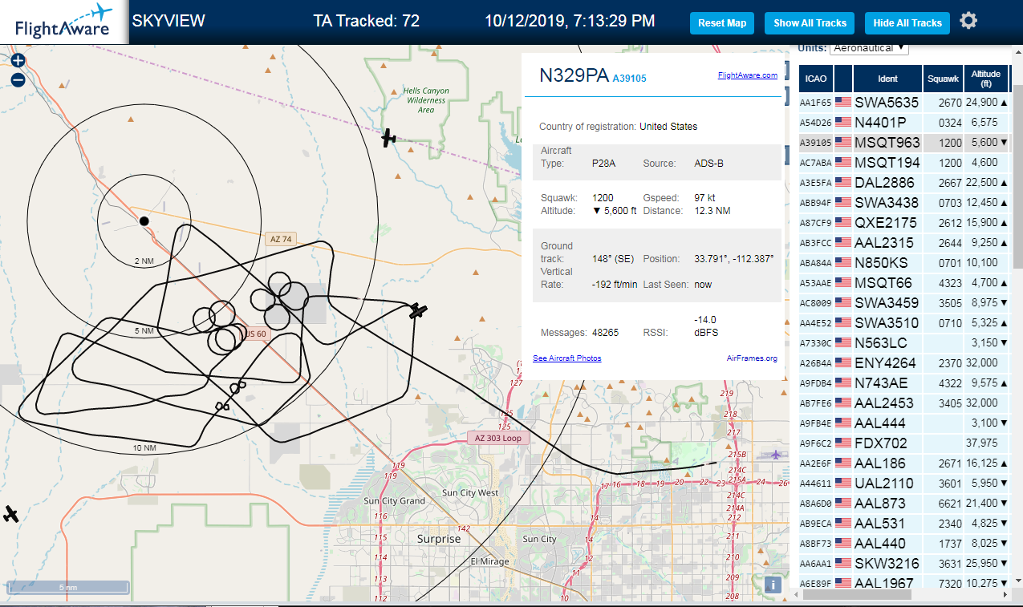Image resolution: width=1023 pixels, height=607 pixels.
Task: Select the aircraft icon at map's left edge
Action: coord(10,514)
